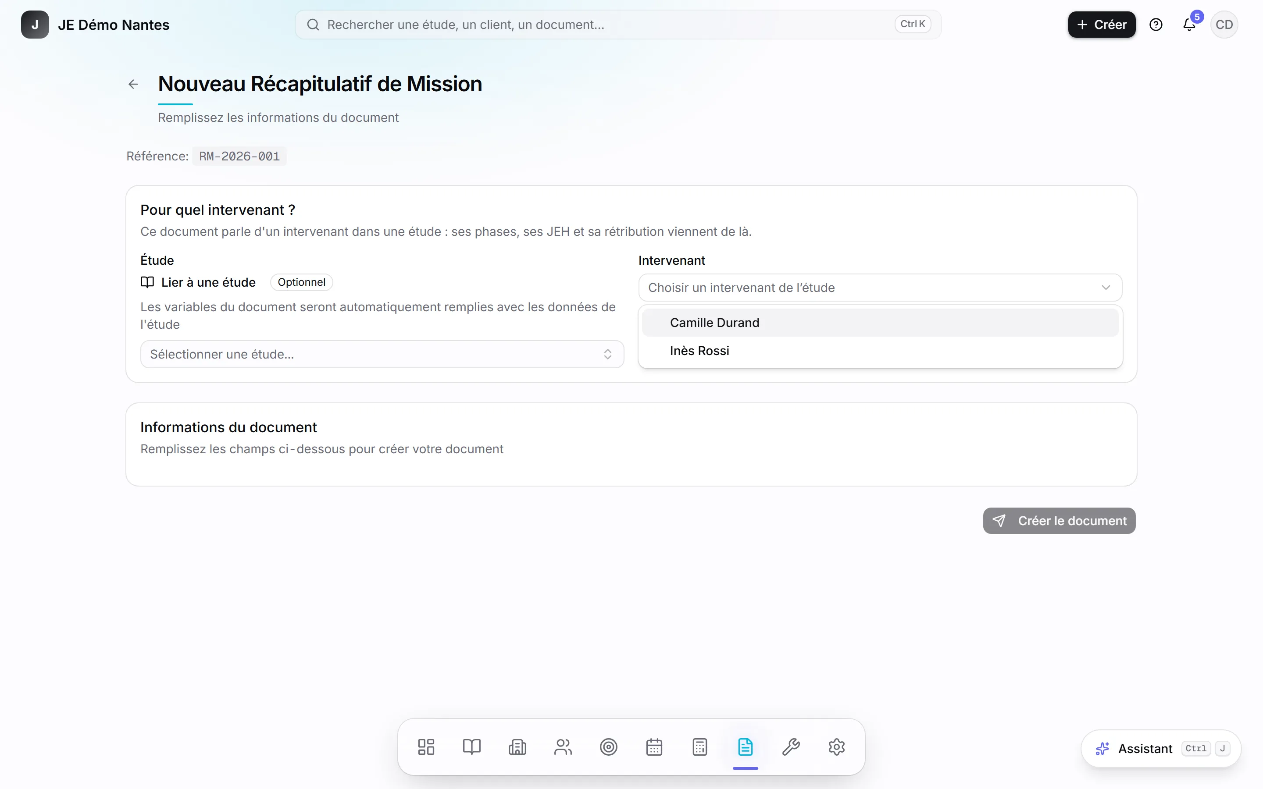1263x789 pixels.
Task: Open the calendar icon in the dock
Action: (x=654, y=747)
